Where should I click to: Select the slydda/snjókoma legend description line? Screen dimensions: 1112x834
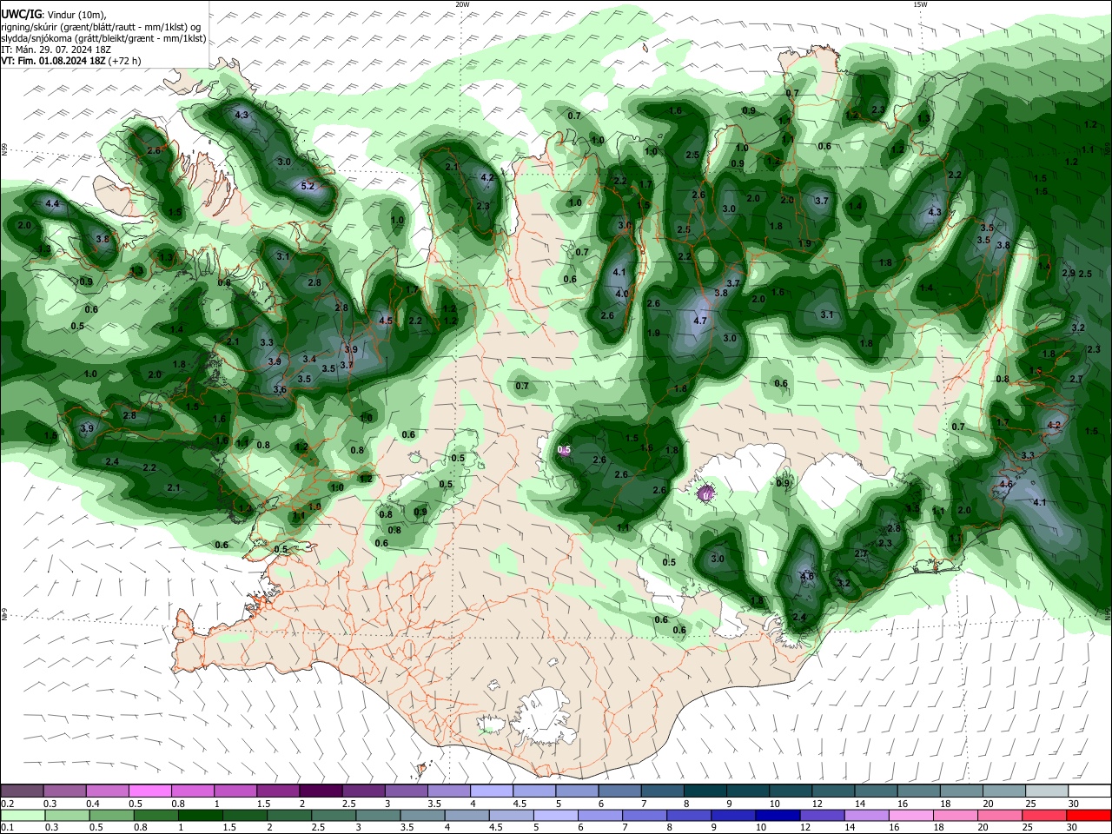click(103, 38)
